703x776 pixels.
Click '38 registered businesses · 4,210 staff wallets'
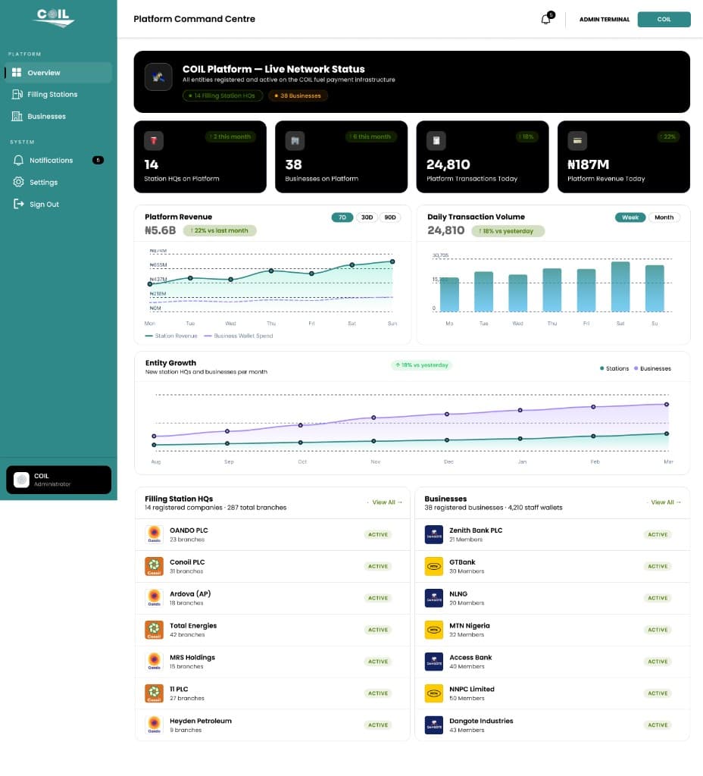pos(493,508)
